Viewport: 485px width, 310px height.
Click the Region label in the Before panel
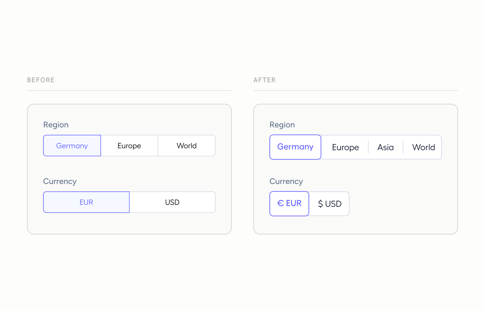coord(56,125)
